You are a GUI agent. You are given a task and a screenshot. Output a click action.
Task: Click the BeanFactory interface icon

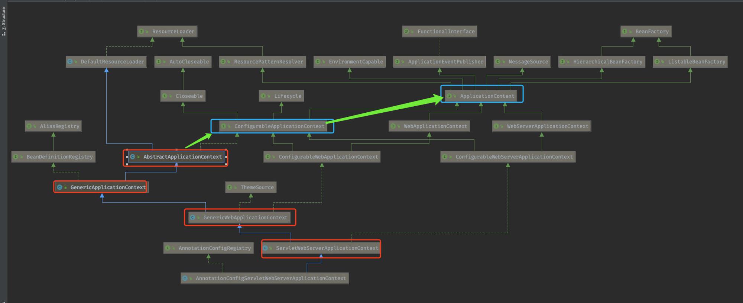pyautogui.click(x=624, y=32)
